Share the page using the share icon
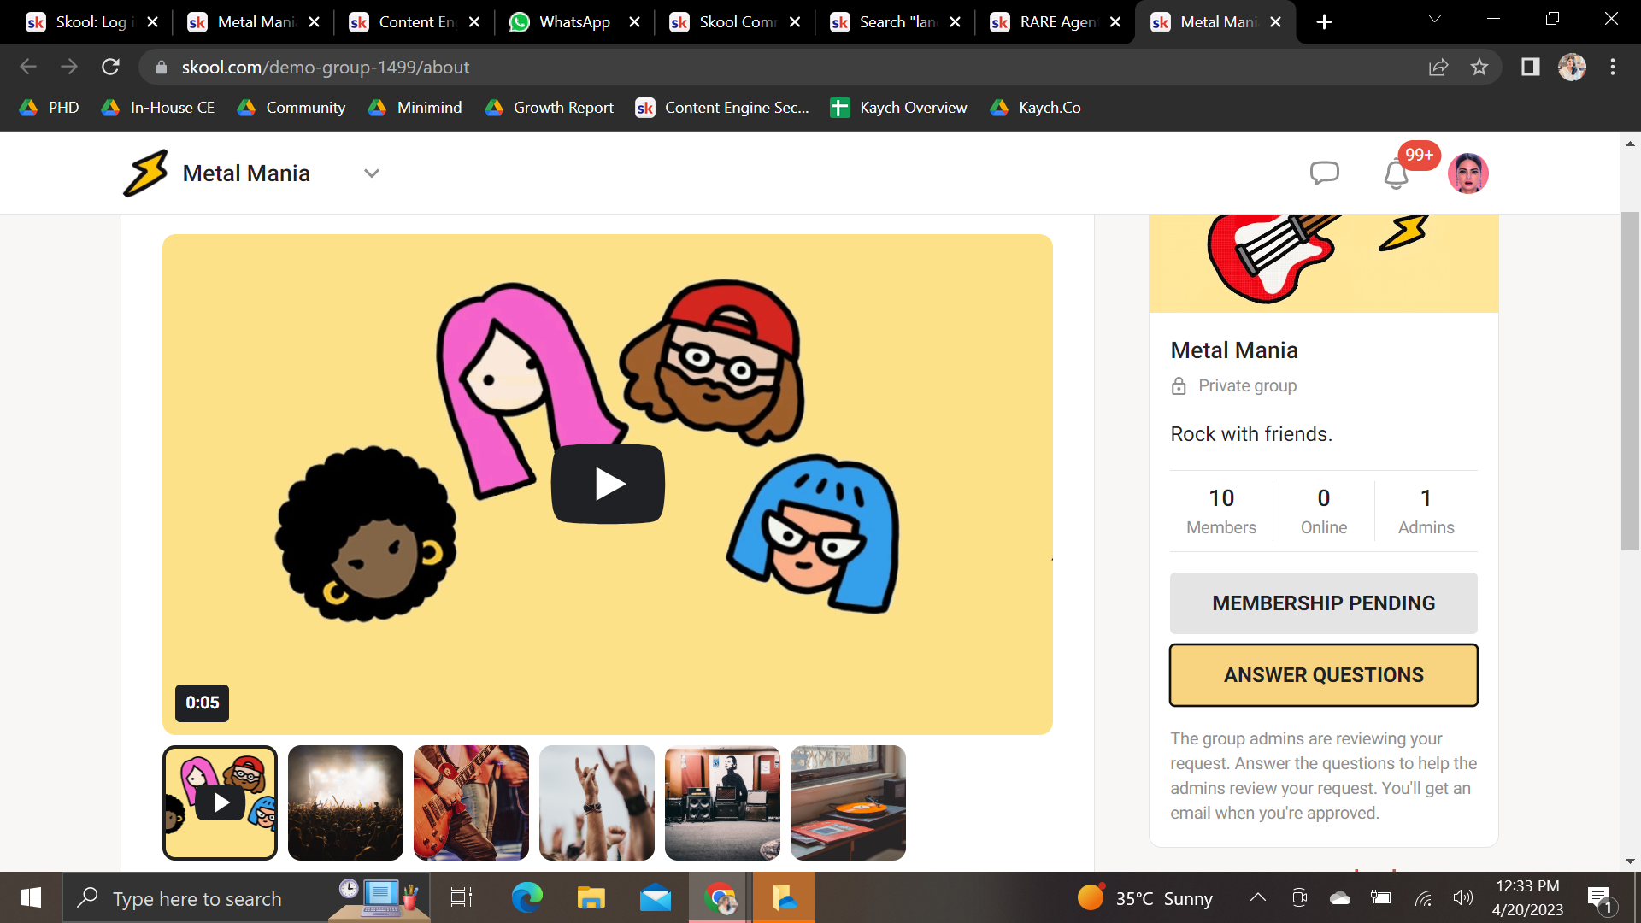The height and width of the screenshot is (923, 1641). click(x=1440, y=67)
